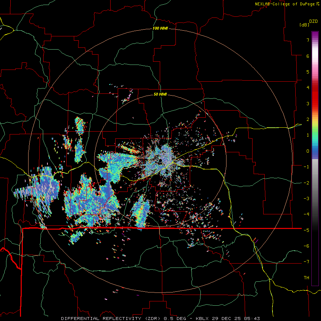Click the -6 value on color scale
The image size is (321, 321).
[x=306, y=246]
